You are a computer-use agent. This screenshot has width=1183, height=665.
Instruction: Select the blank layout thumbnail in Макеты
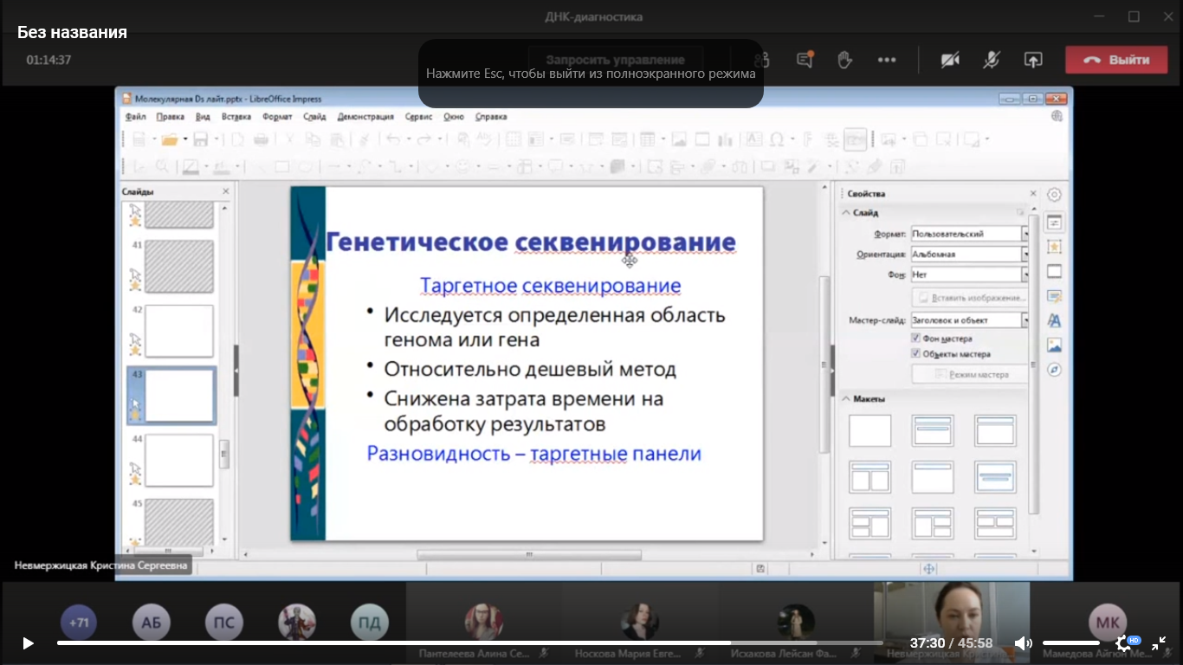coord(870,430)
